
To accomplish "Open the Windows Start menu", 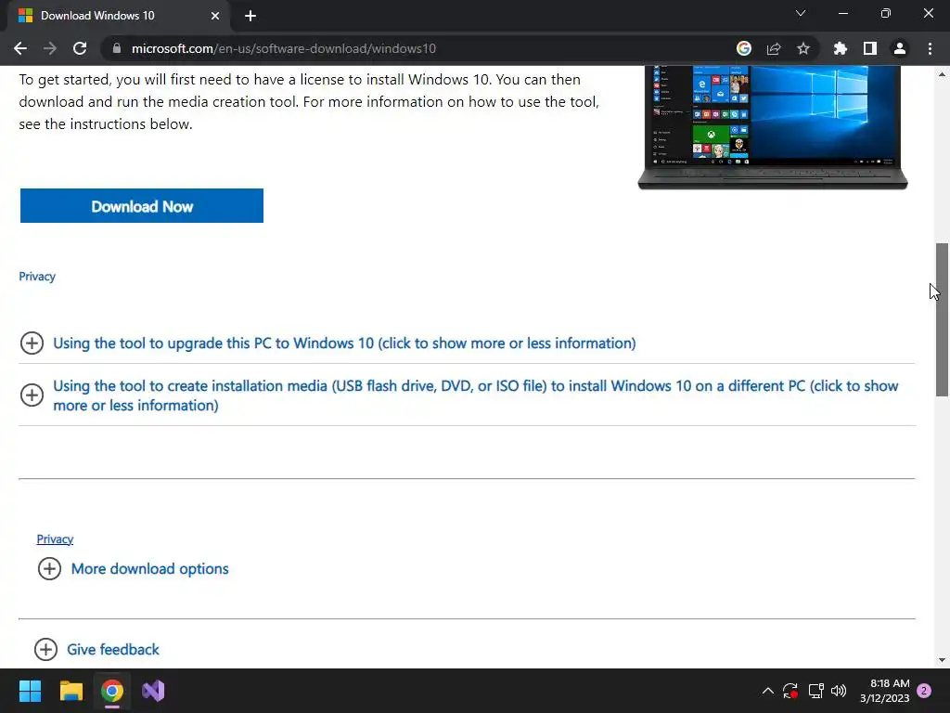I will click(30, 691).
